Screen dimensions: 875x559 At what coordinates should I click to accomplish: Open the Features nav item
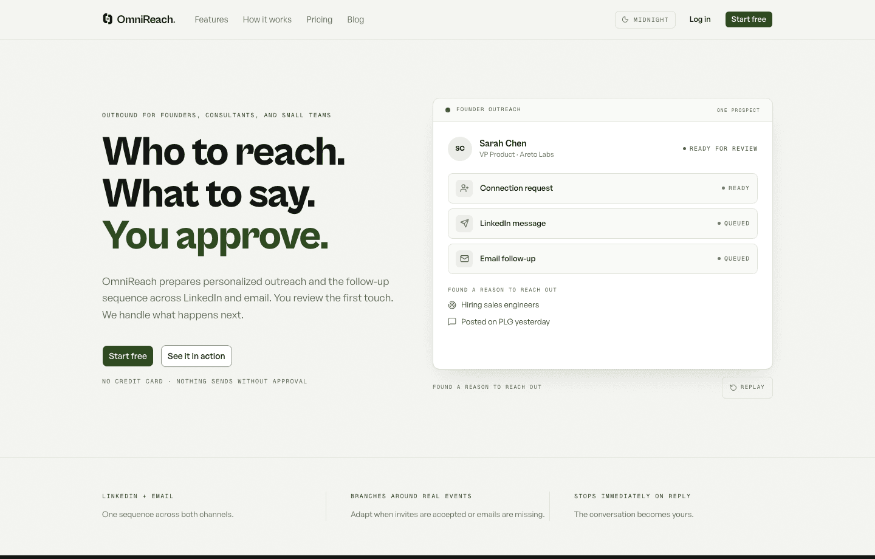tap(211, 19)
